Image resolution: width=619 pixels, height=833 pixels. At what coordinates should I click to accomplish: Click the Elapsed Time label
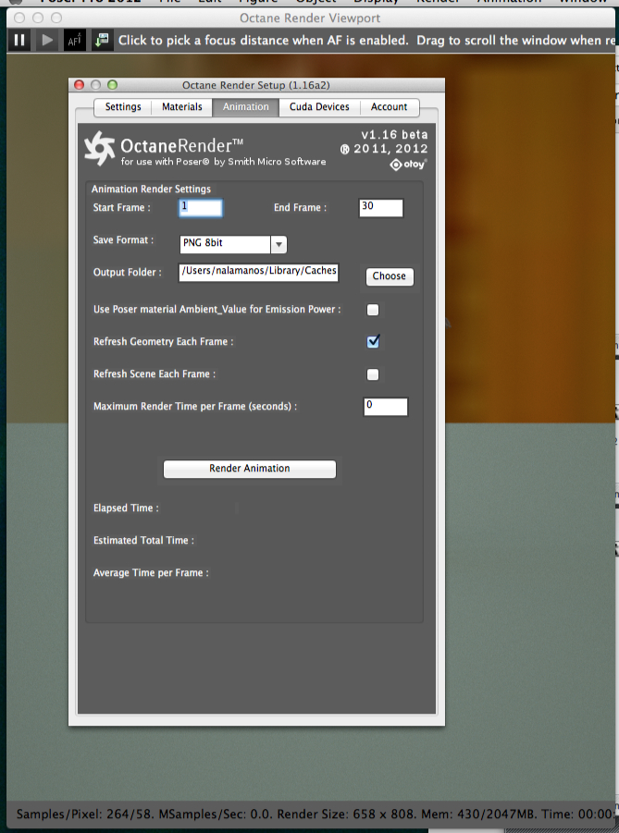coord(126,508)
